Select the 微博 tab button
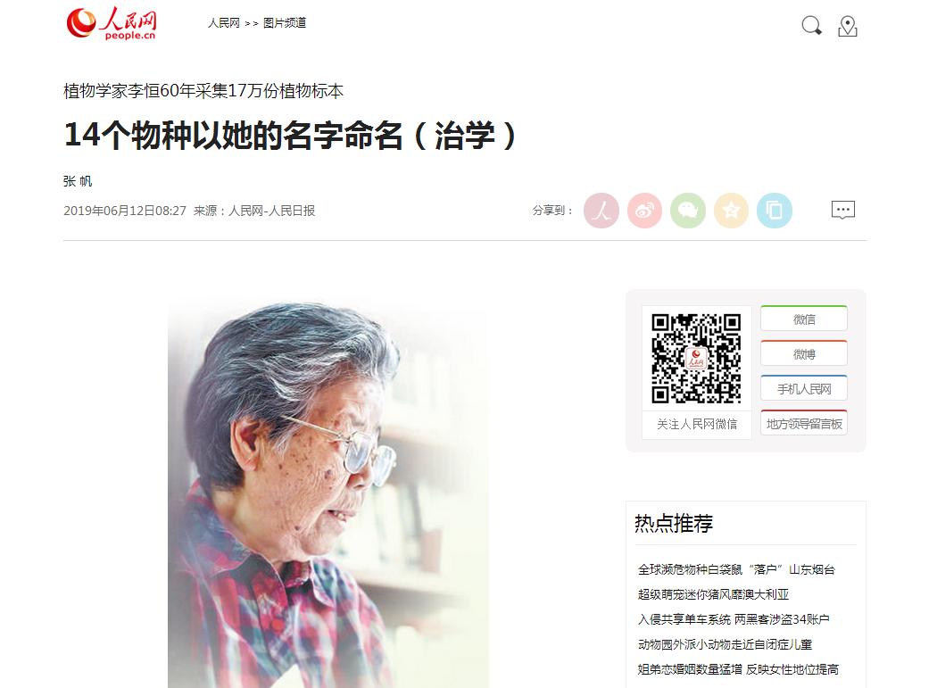 (804, 353)
